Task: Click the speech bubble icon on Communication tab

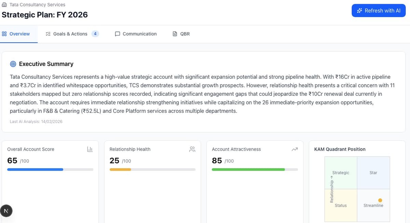Action: point(118,34)
